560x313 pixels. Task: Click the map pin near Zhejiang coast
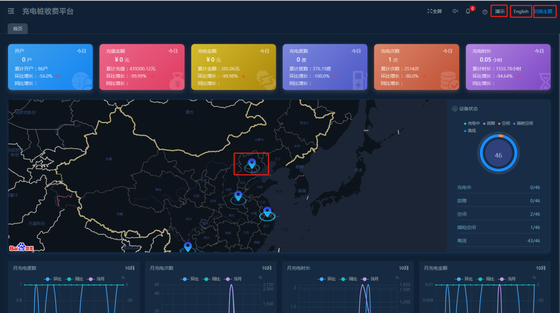tap(267, 211)
